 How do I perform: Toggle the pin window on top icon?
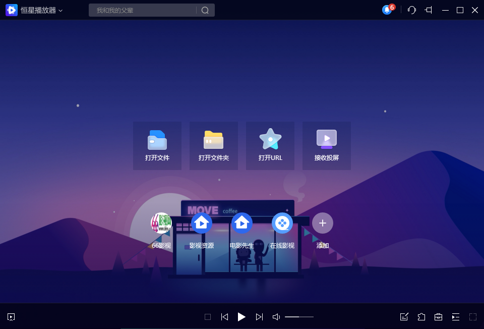pos(429,10)
